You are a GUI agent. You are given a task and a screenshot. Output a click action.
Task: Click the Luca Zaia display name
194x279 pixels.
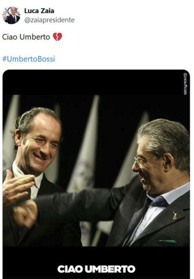[x=39, y=11]
